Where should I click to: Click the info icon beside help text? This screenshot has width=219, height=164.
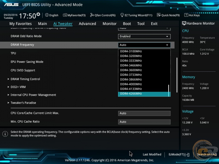5,134
